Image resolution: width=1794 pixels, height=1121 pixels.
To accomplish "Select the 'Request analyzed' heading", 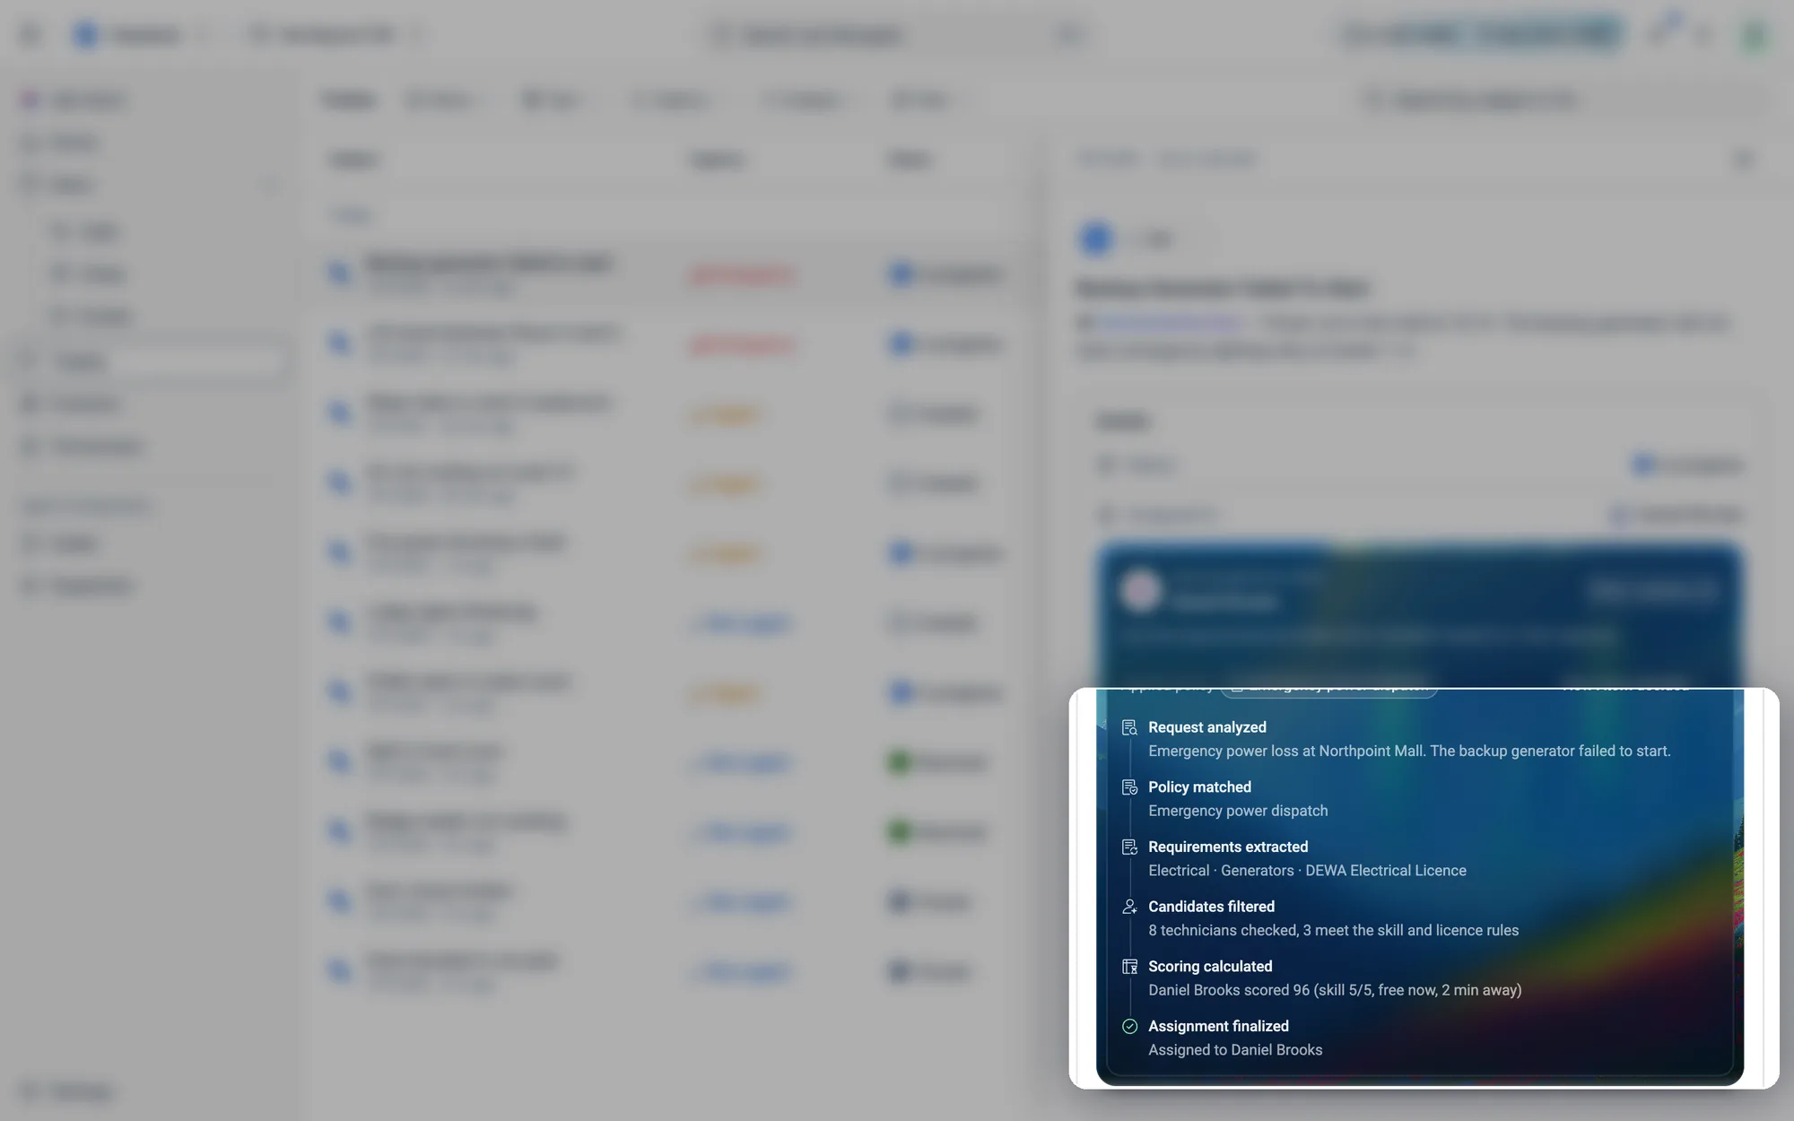I will point(1206,727).
